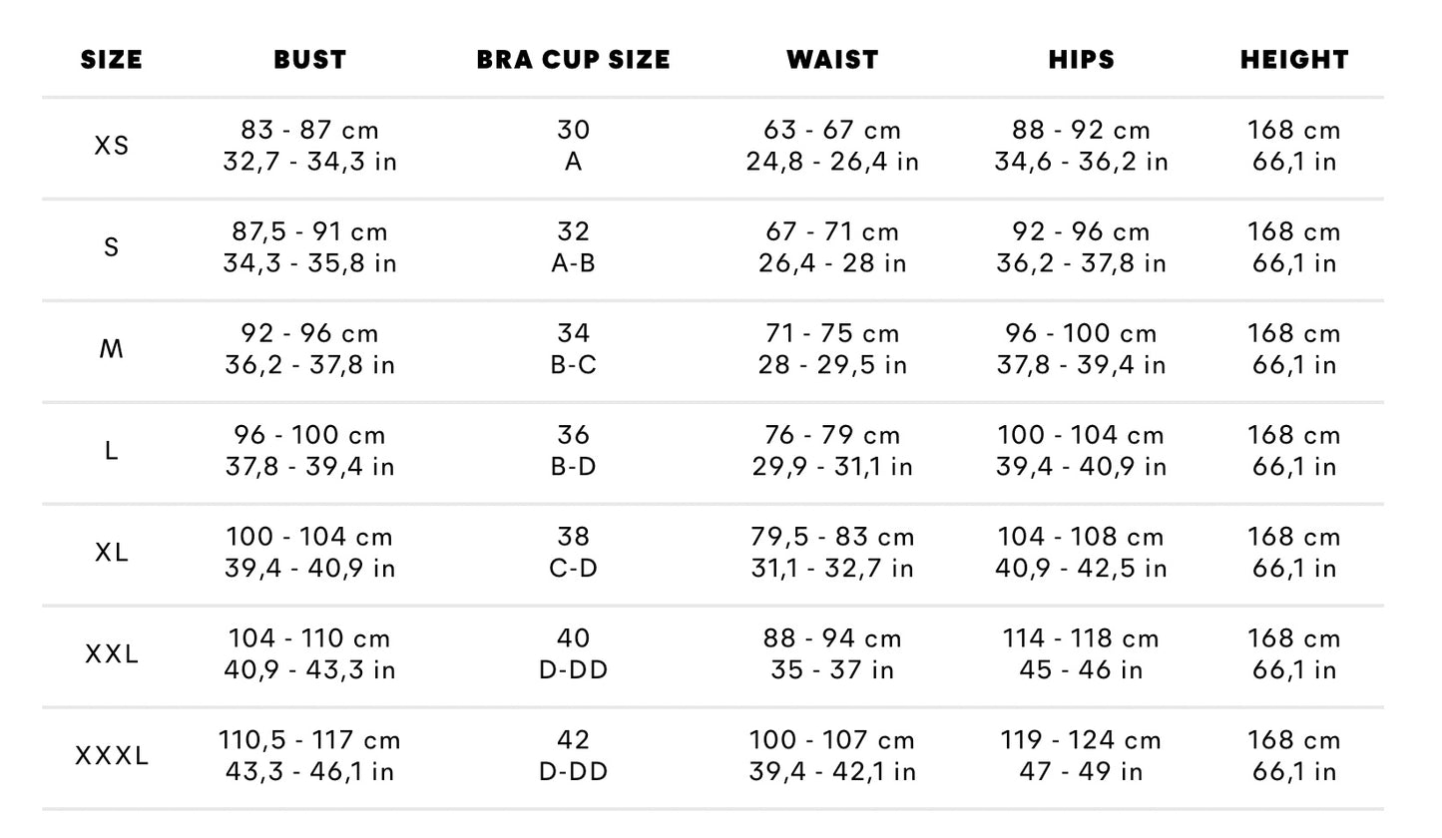Click the HEIGHT column header
This screenshot has height=838, width=1442.
pos(1294,60)
